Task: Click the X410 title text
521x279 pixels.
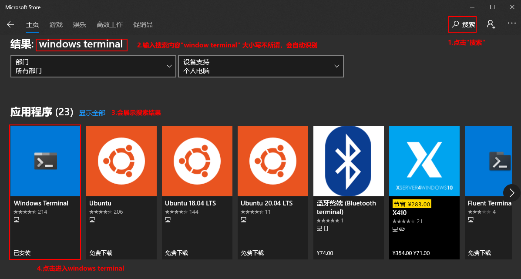Action: pos(400,212)
